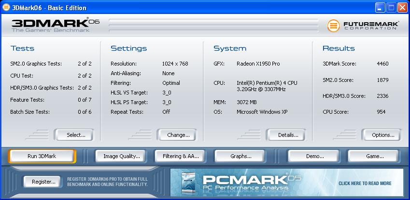This screenshot has height=200, width=410.
Task: Click the Settings section heading
Action: point(128,48)
